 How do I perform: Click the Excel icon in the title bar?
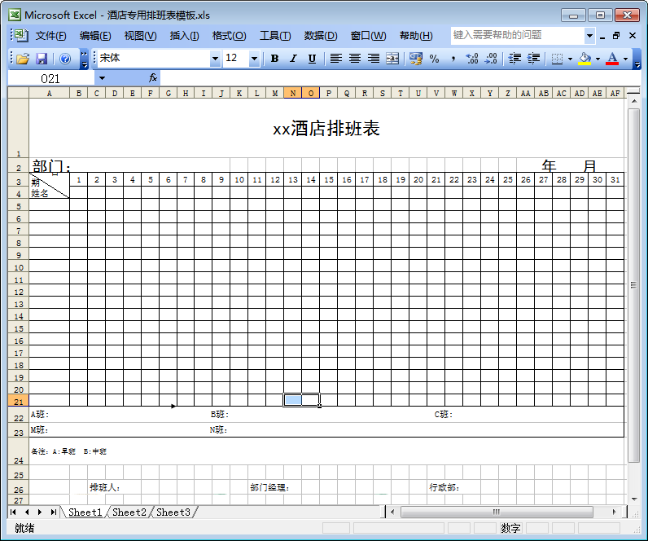click(x=15, y=15)
